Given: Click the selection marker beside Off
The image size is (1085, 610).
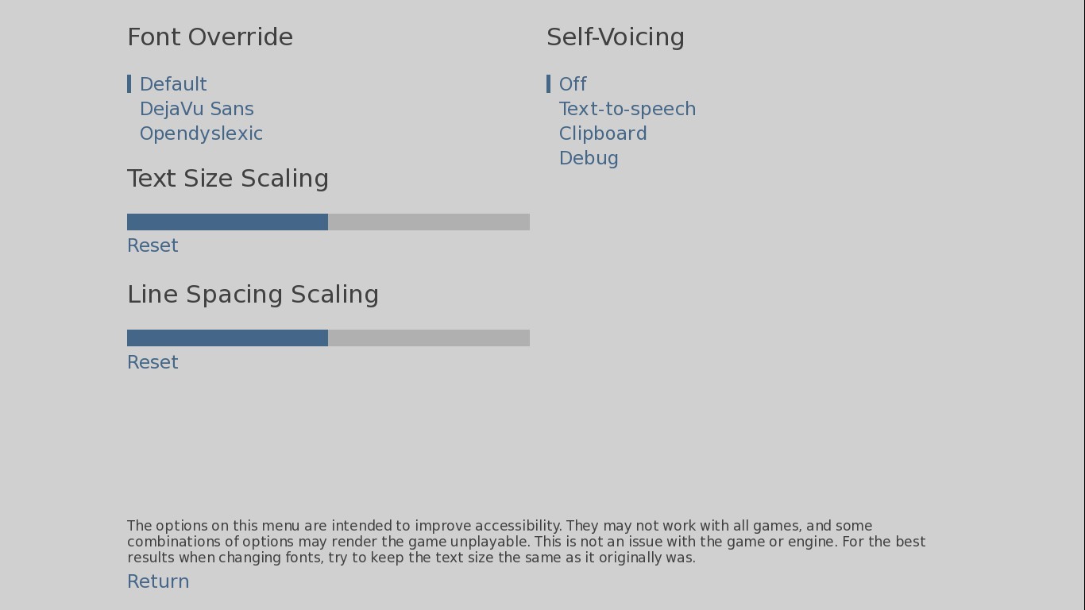Looking at the screenshot, I should pos(548,84).
